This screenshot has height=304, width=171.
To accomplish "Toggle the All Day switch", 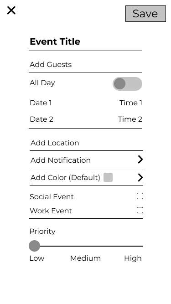I will pos(127,84).
